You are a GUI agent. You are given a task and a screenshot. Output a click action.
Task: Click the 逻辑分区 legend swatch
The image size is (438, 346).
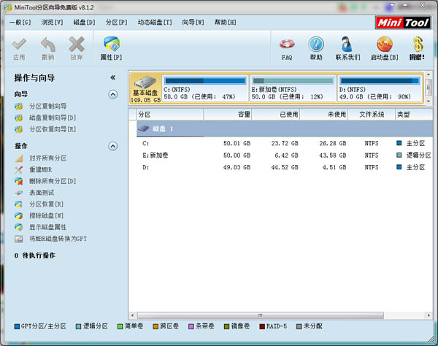coord(79,326)
